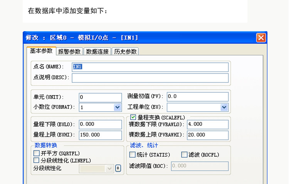Click the 滤波限值 (ROC) field

pyautogui.click(x=200, y=166)
